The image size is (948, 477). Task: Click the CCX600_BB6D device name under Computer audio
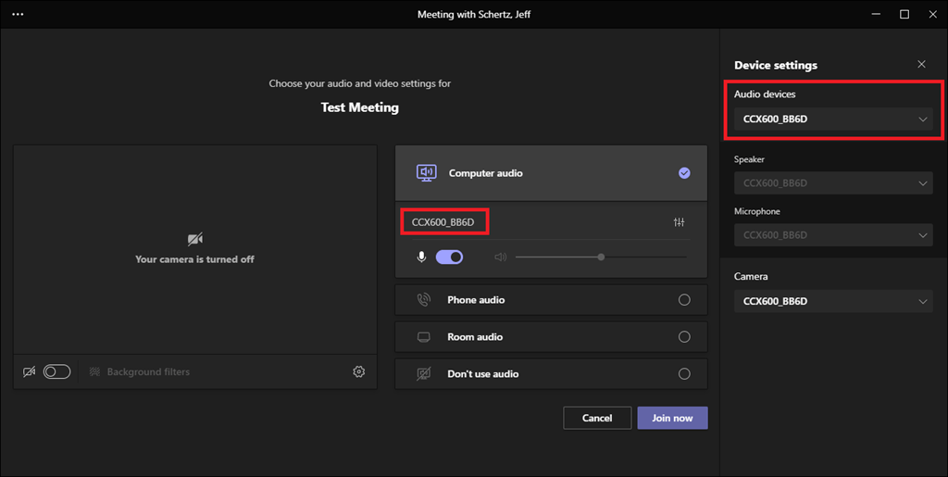tap(443, 222)
